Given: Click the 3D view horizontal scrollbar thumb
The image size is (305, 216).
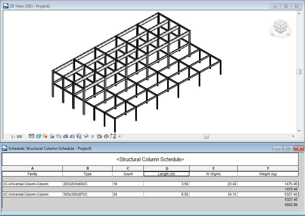Looking at the screenshot, I should [x=206, y=137].
